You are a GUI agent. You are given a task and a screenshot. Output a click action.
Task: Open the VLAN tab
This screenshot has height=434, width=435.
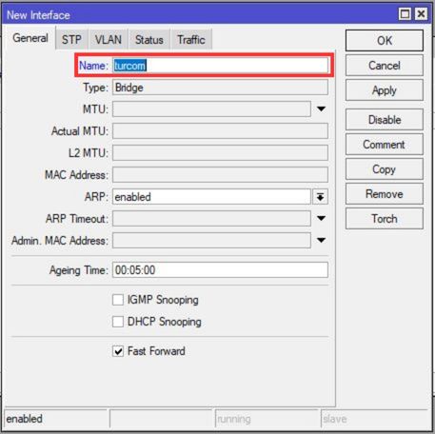(x=109, y=40)
